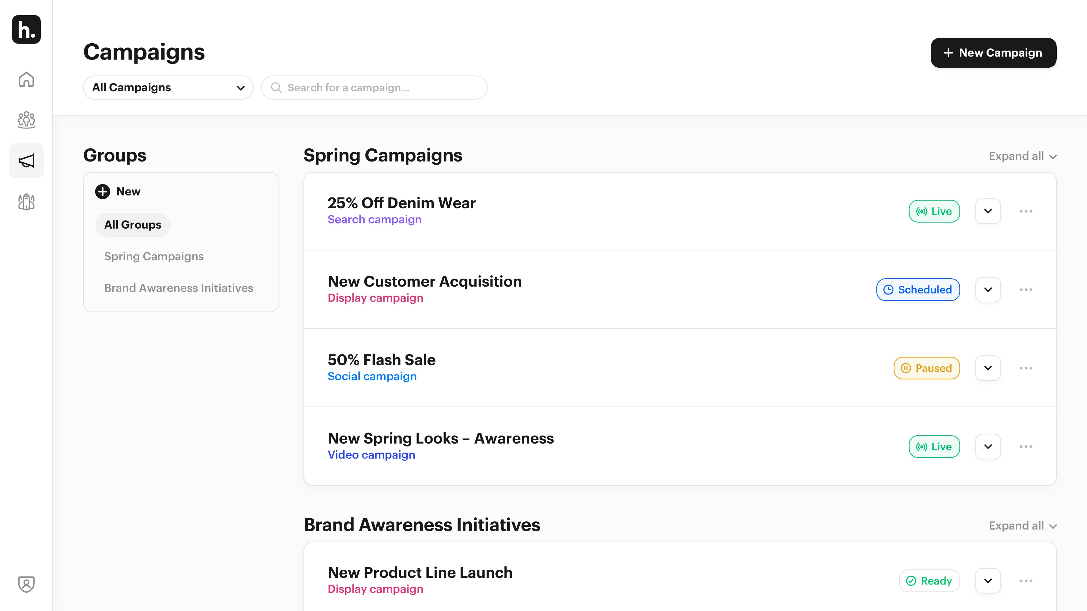Screen dimensions: 1087x611
Task: Go to Home via sidebar icon
Action: tap(26, 79)
